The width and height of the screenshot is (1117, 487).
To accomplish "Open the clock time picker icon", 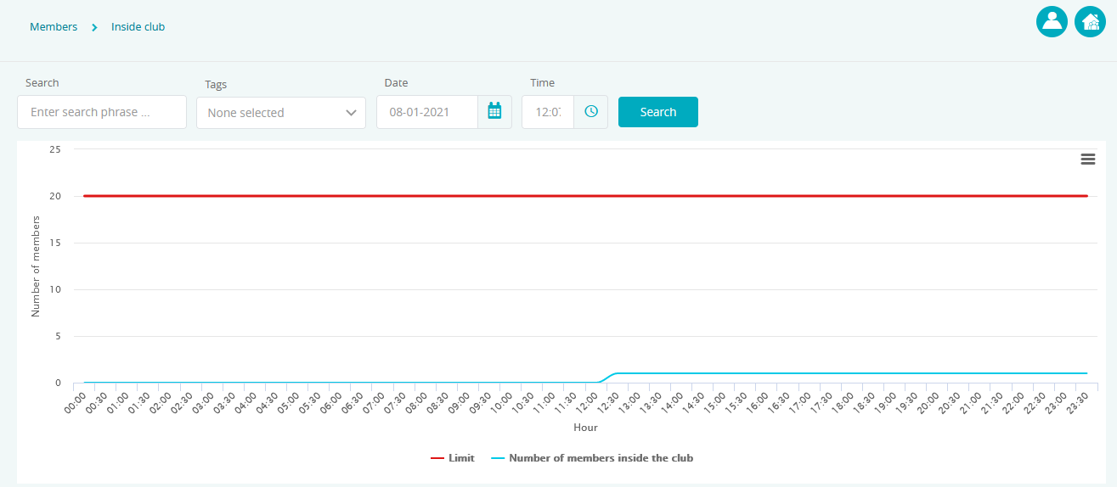I will tap(591, 111).
